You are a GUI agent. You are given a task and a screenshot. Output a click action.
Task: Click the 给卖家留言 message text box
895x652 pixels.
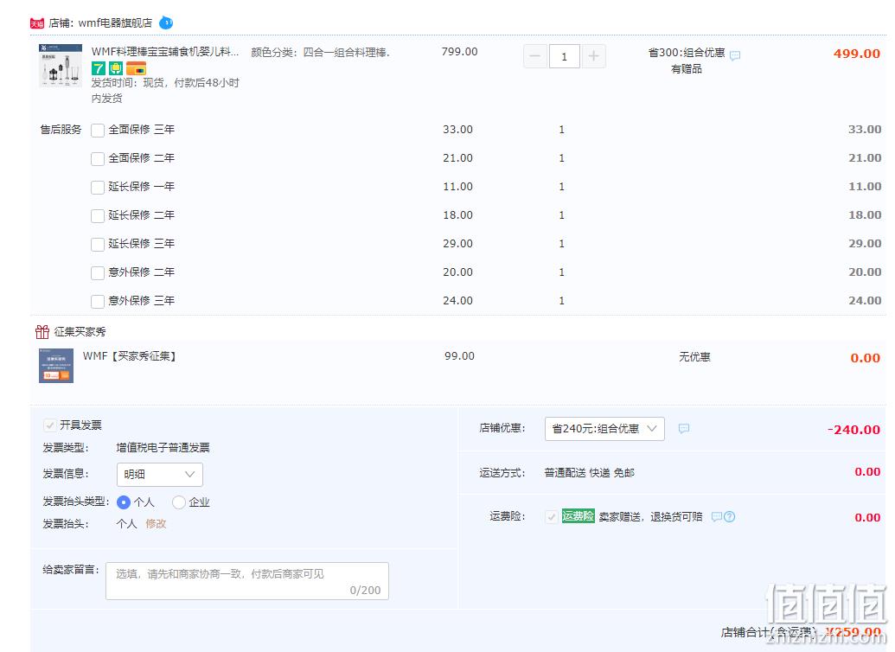point(247,581)
